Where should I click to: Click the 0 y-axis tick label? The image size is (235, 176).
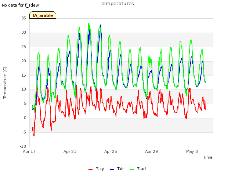25,118
